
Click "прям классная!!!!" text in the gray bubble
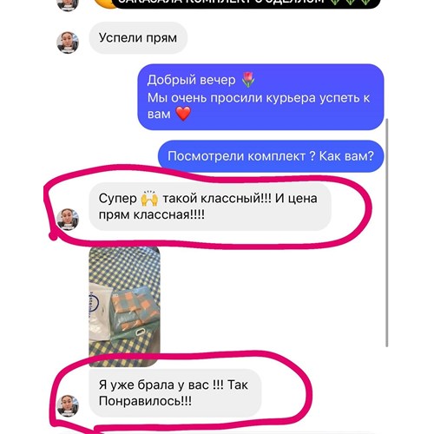click(152, 215)
